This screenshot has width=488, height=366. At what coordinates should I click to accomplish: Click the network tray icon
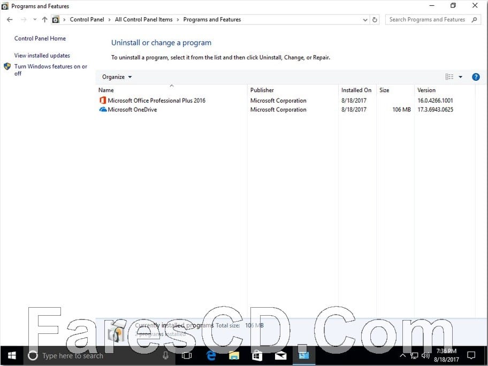click(x=414, y=355)
